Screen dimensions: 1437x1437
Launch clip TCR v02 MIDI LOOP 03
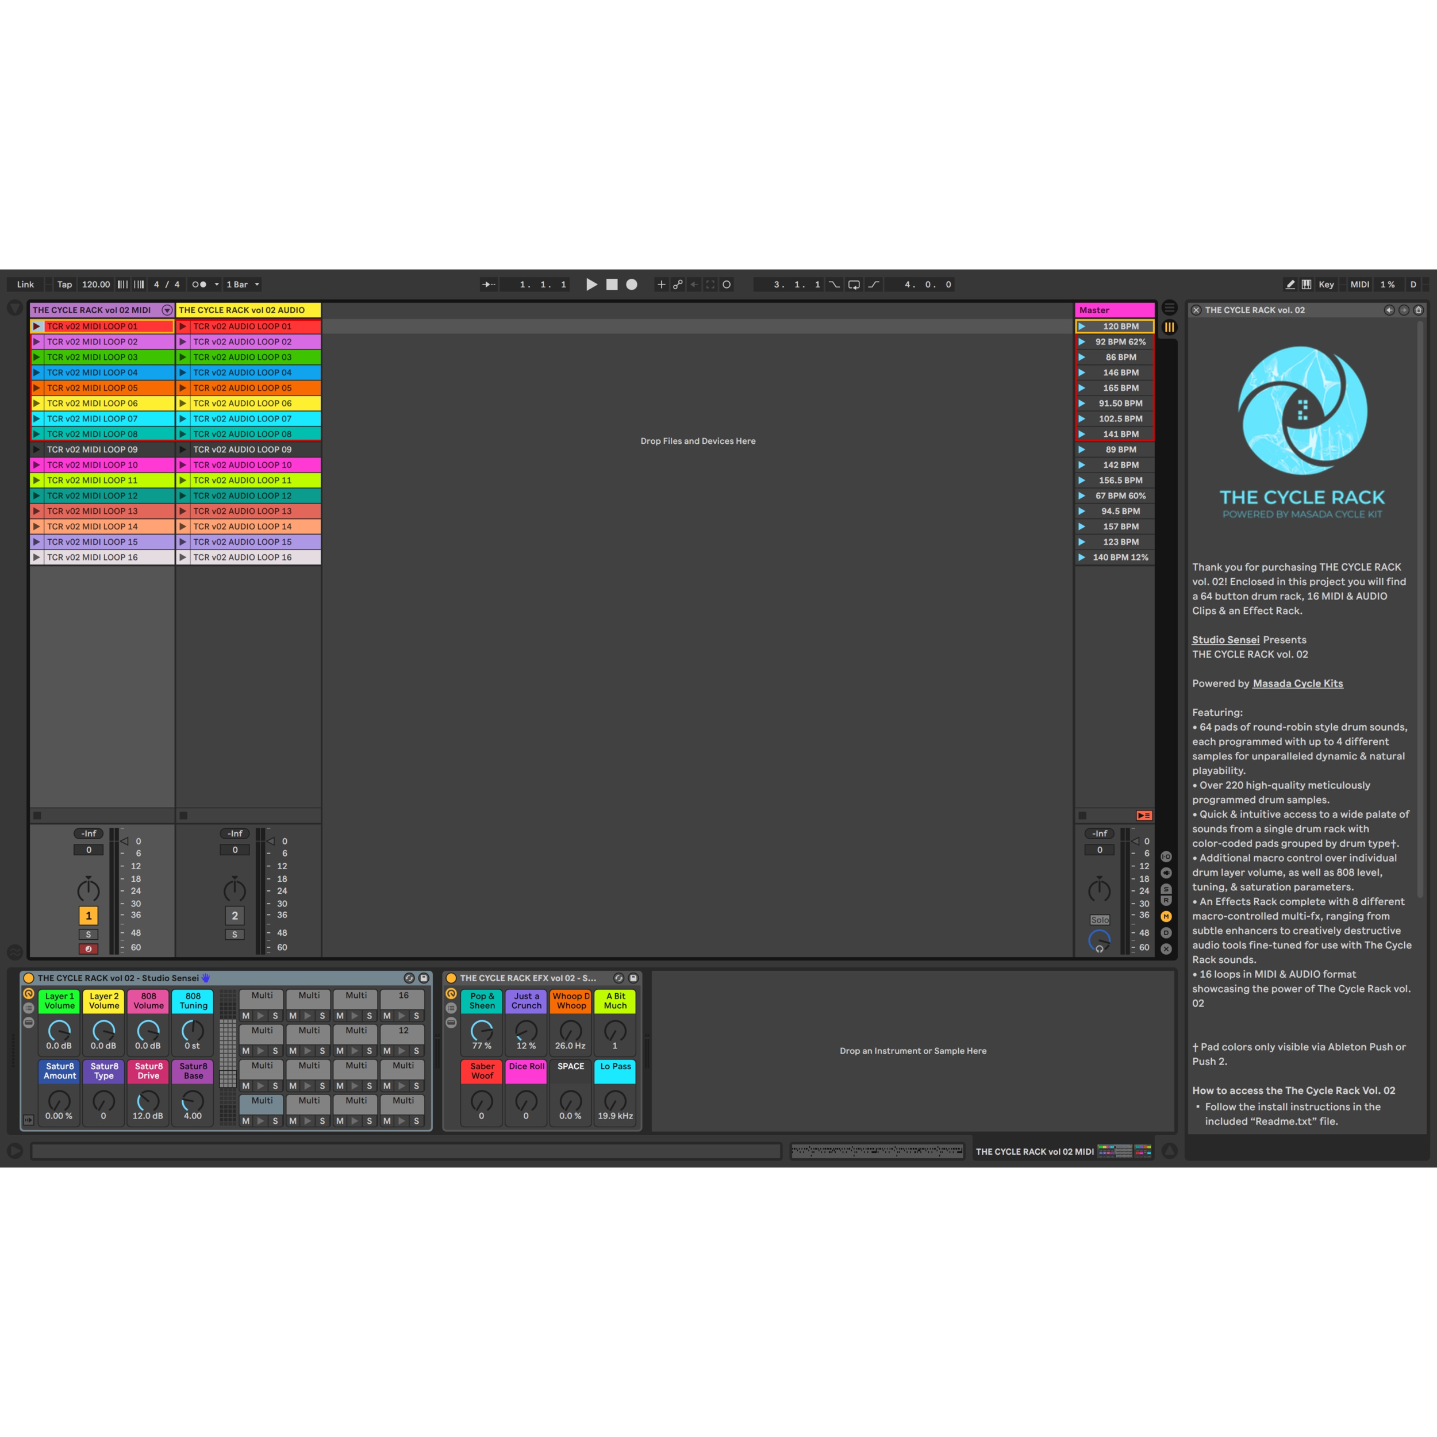(x=36, y=357)
